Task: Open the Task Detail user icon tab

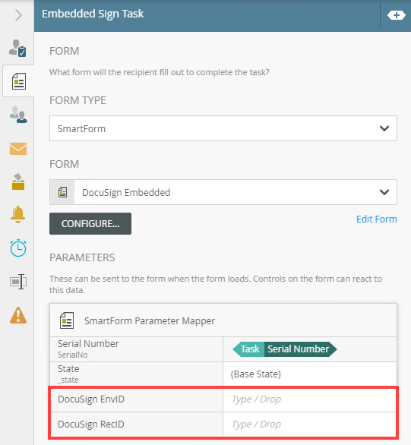Action: tap(17, 49)
